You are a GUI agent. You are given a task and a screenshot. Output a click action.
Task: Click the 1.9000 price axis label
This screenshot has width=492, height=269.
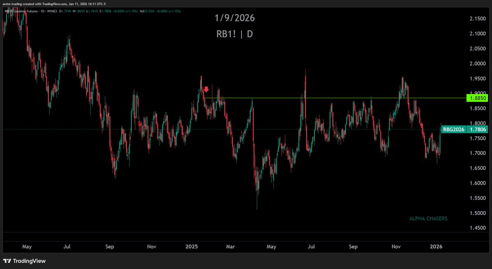click(478, 93)
